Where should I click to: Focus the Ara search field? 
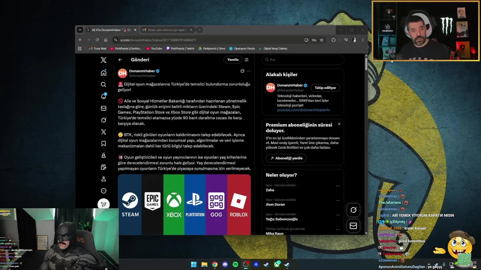(303, 60)
